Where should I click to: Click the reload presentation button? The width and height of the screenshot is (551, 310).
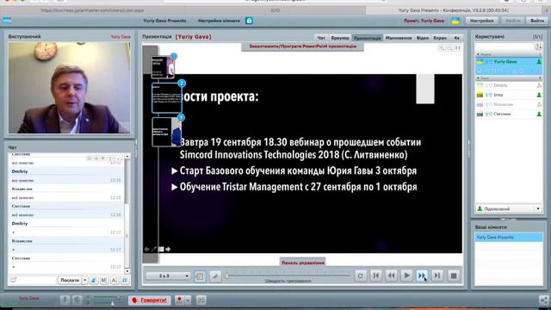point(360,276)
